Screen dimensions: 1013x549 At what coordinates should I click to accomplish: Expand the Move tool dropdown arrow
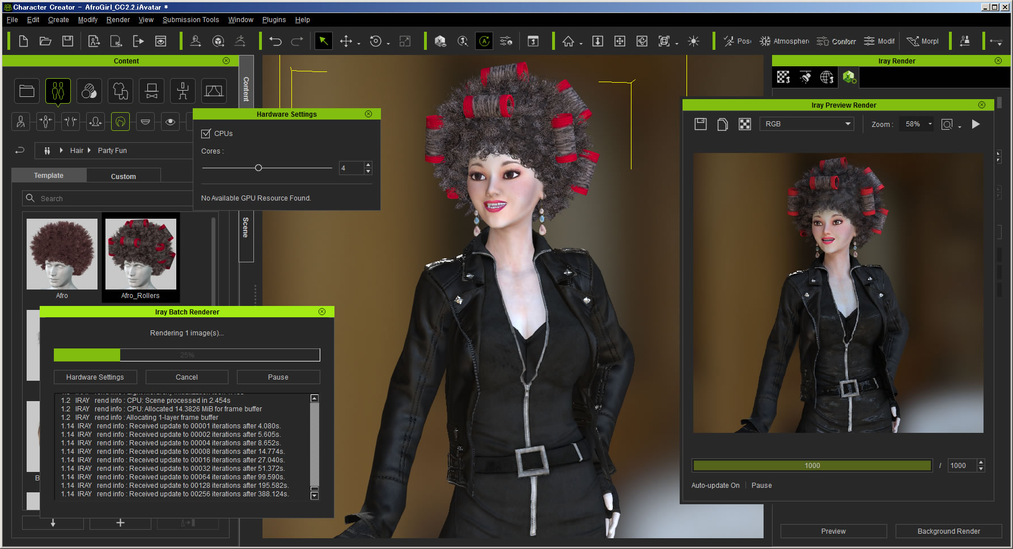pos(358,44)
